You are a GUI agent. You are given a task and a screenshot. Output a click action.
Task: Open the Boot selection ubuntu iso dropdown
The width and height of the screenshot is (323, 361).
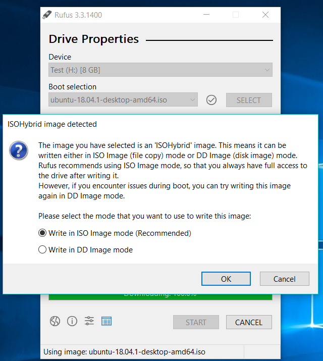pyautogui.click(x=123, y=99)
